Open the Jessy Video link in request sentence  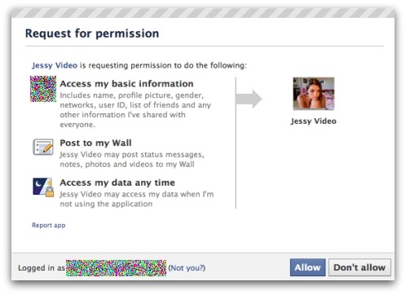pos(55,65)
